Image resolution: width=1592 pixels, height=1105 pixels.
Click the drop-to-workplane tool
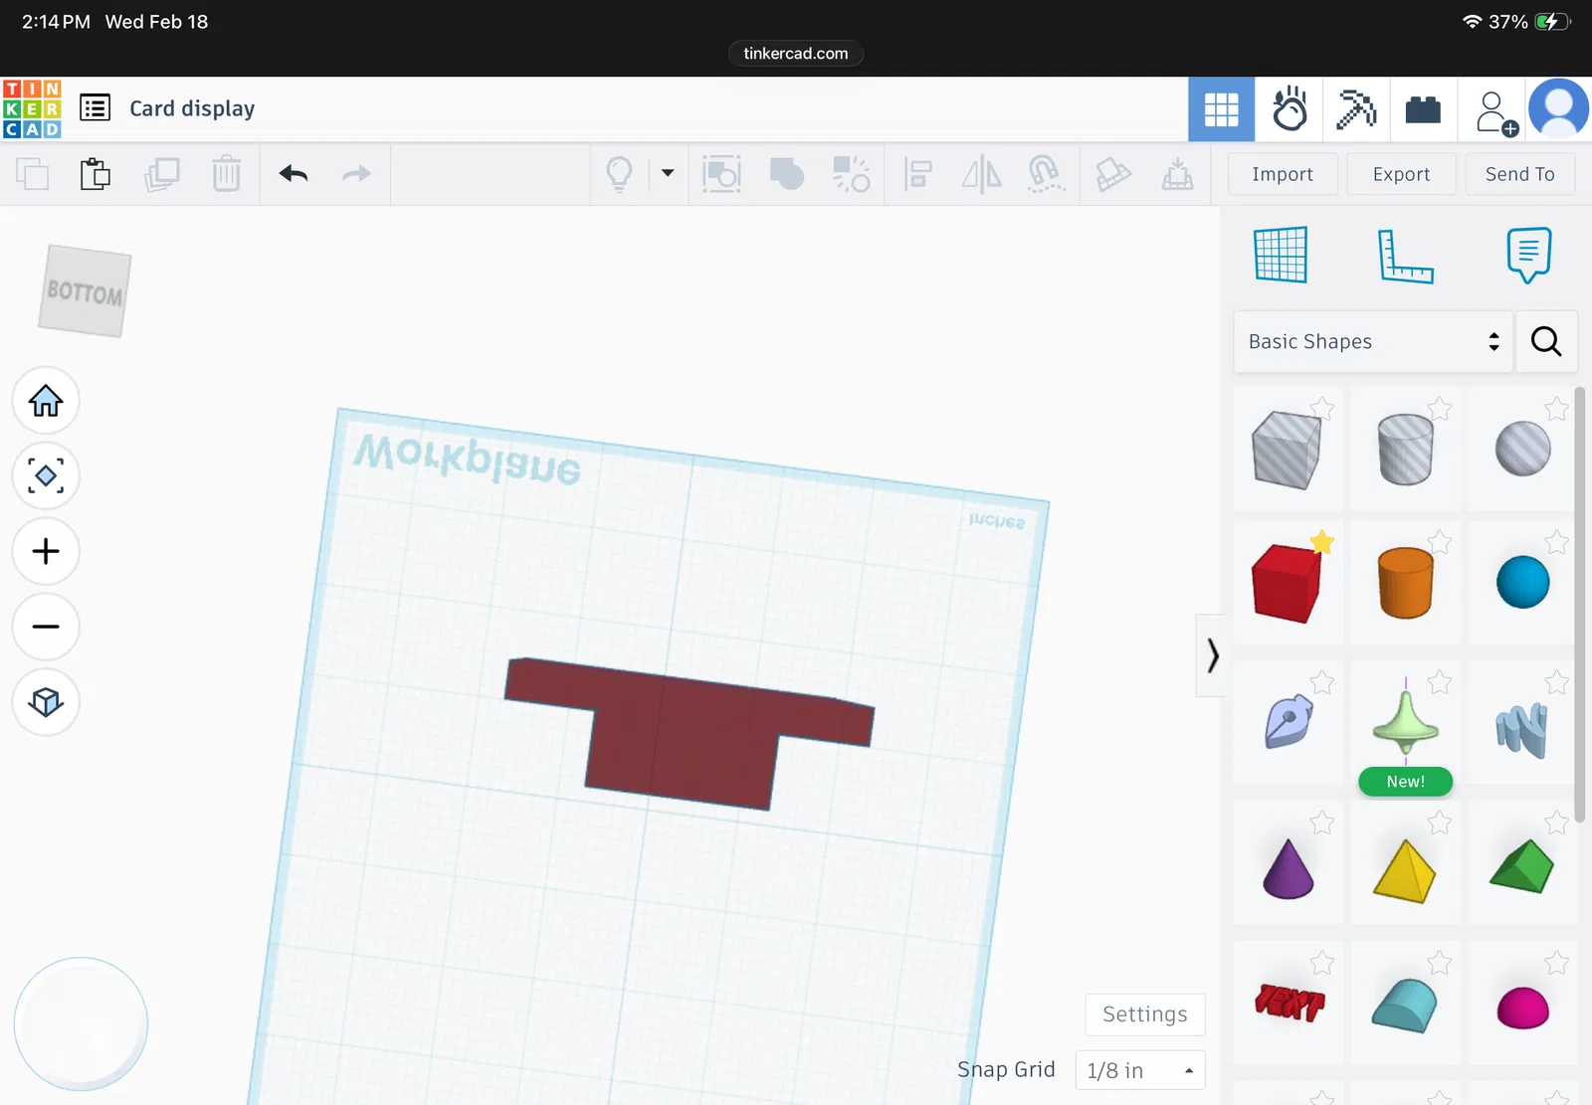1177,174
